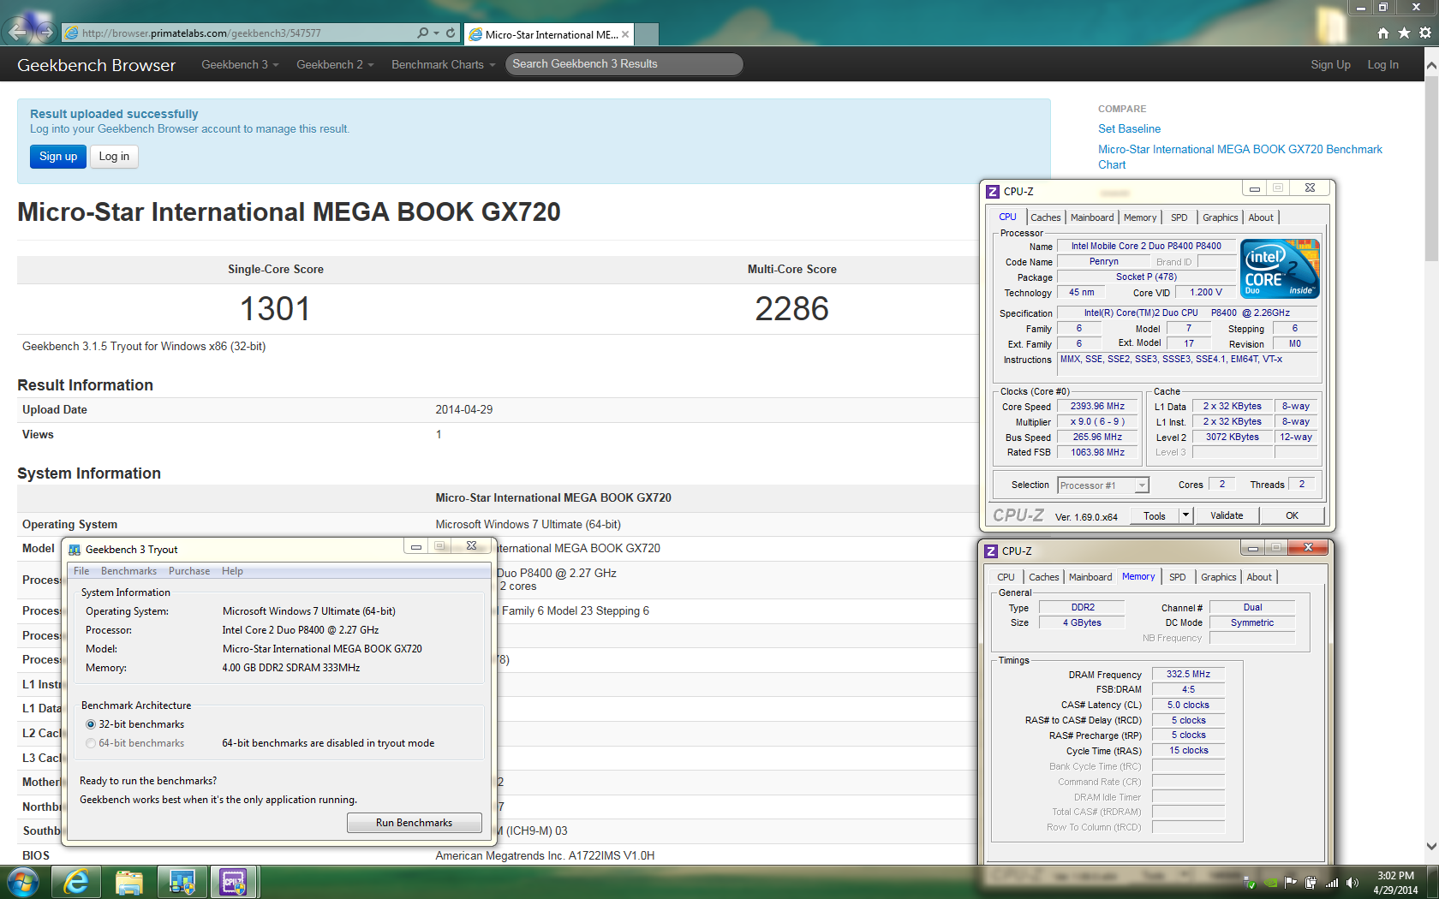
Task: Switch to SPD tab in lower CPU-Z
Action: pyautogui.click(x=1178, y=577)
